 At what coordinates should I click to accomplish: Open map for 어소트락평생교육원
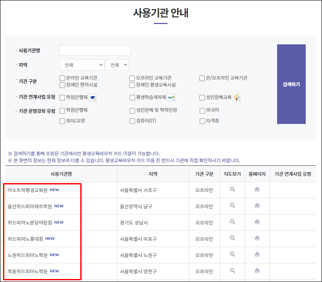(232, 189)
